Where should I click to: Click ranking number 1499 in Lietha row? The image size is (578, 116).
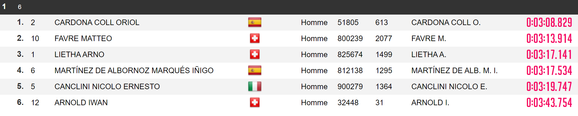pos(384,55)
